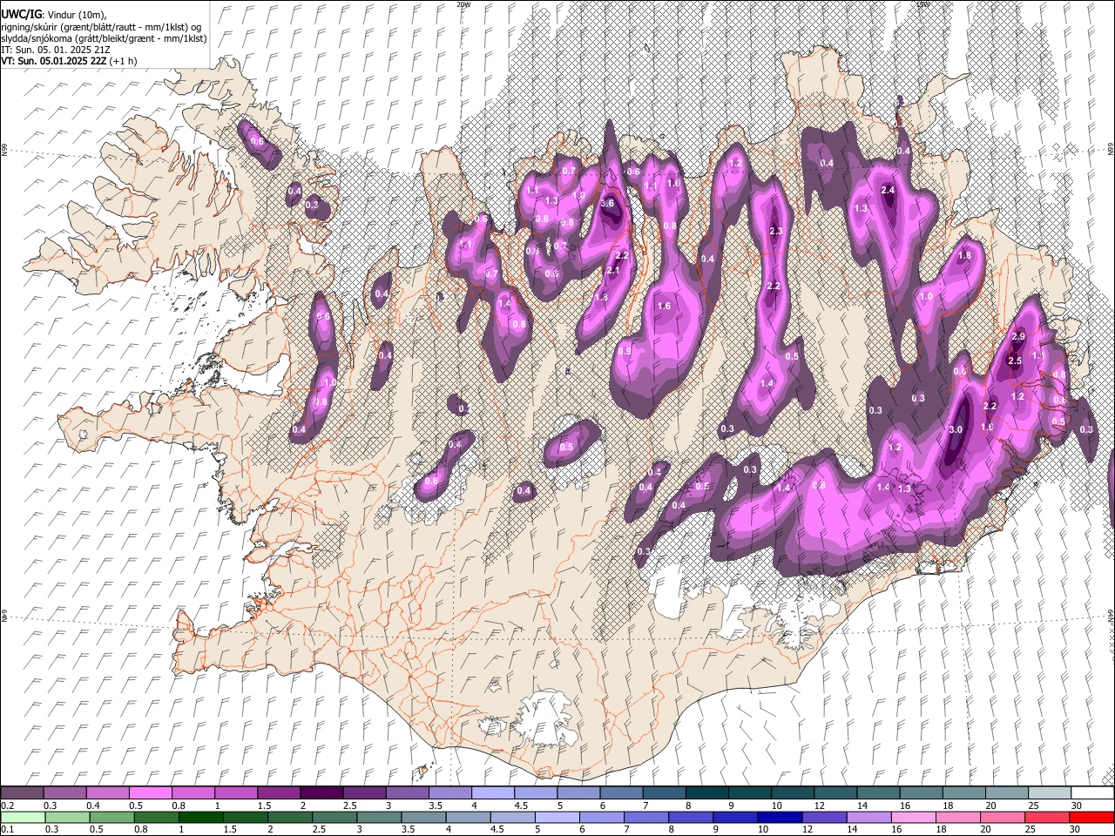Click the 2.5 value label on the map
Screen dimensions: 1115x836
[x=1014, y=361]
